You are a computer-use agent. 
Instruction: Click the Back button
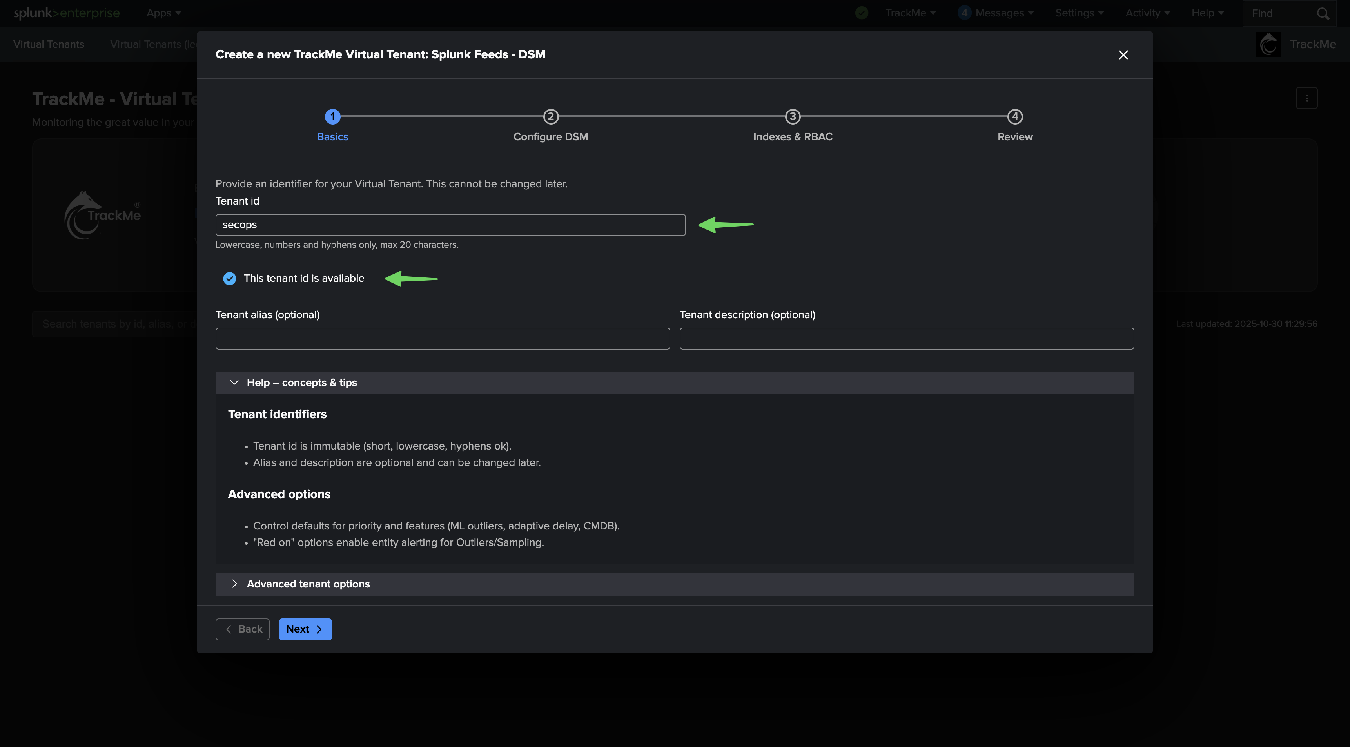243,629
